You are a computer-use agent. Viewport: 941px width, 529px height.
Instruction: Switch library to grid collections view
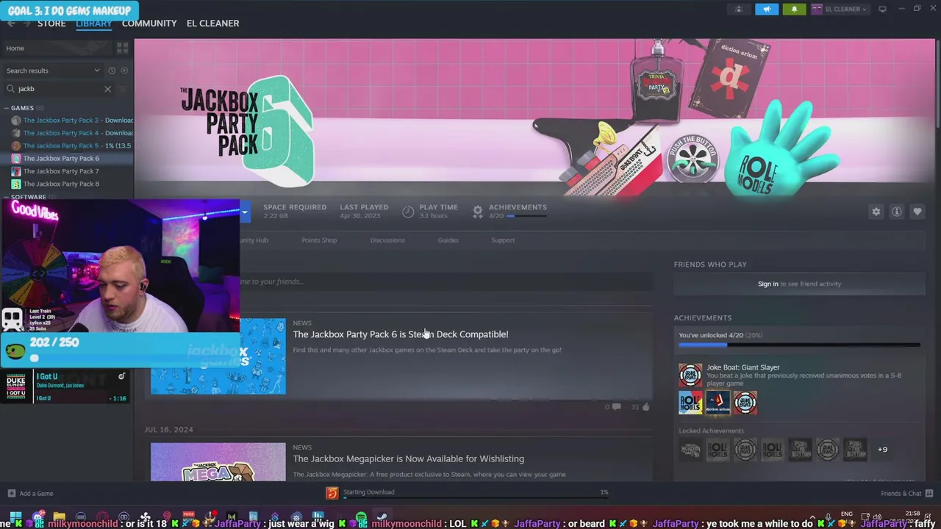(x=122, y=48)
